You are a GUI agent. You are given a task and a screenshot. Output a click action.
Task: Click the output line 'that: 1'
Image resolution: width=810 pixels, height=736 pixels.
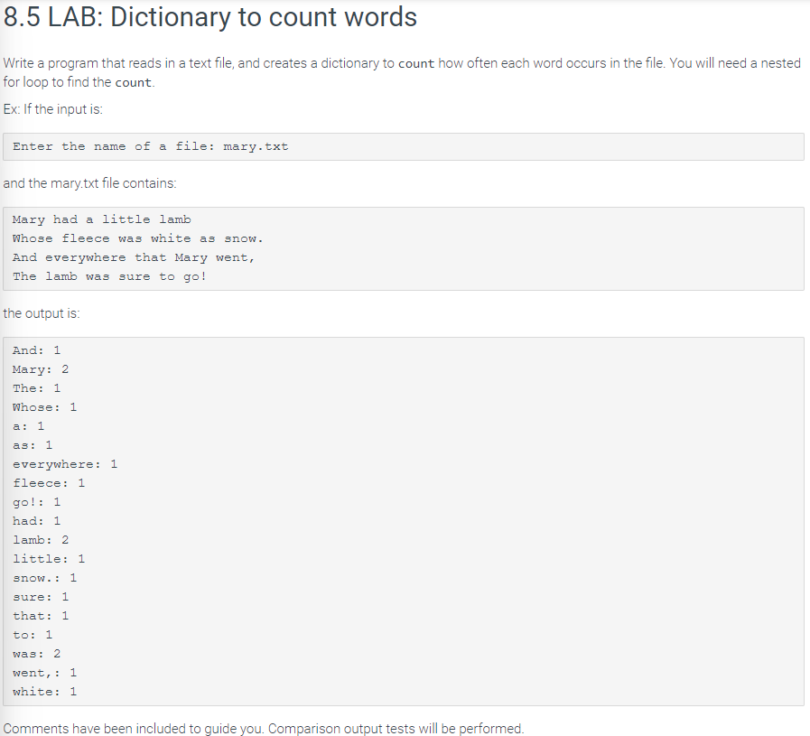41,616
